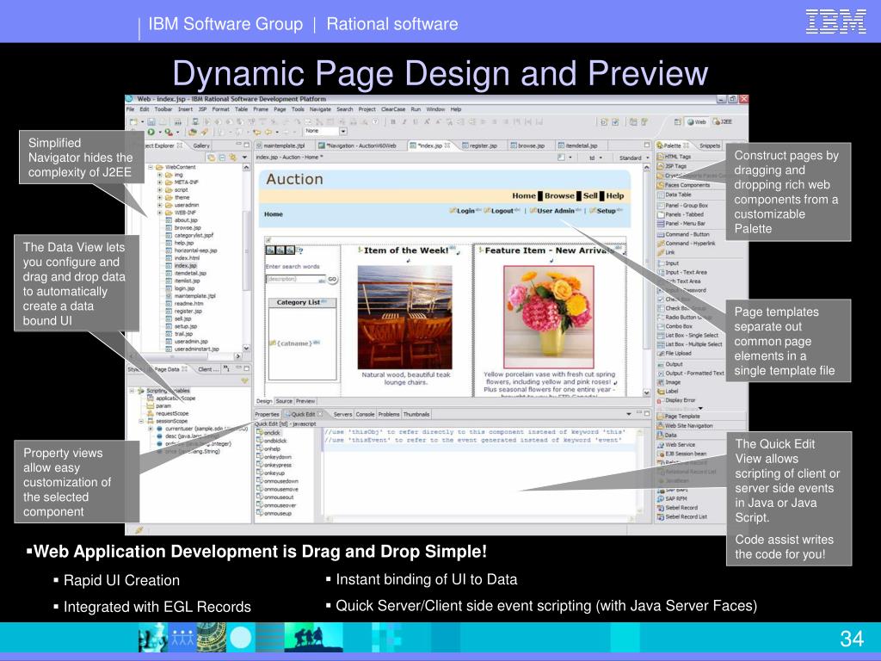881x661 pixels.
Task: Open the register.jsp editor tab
Action: [480, 145]
